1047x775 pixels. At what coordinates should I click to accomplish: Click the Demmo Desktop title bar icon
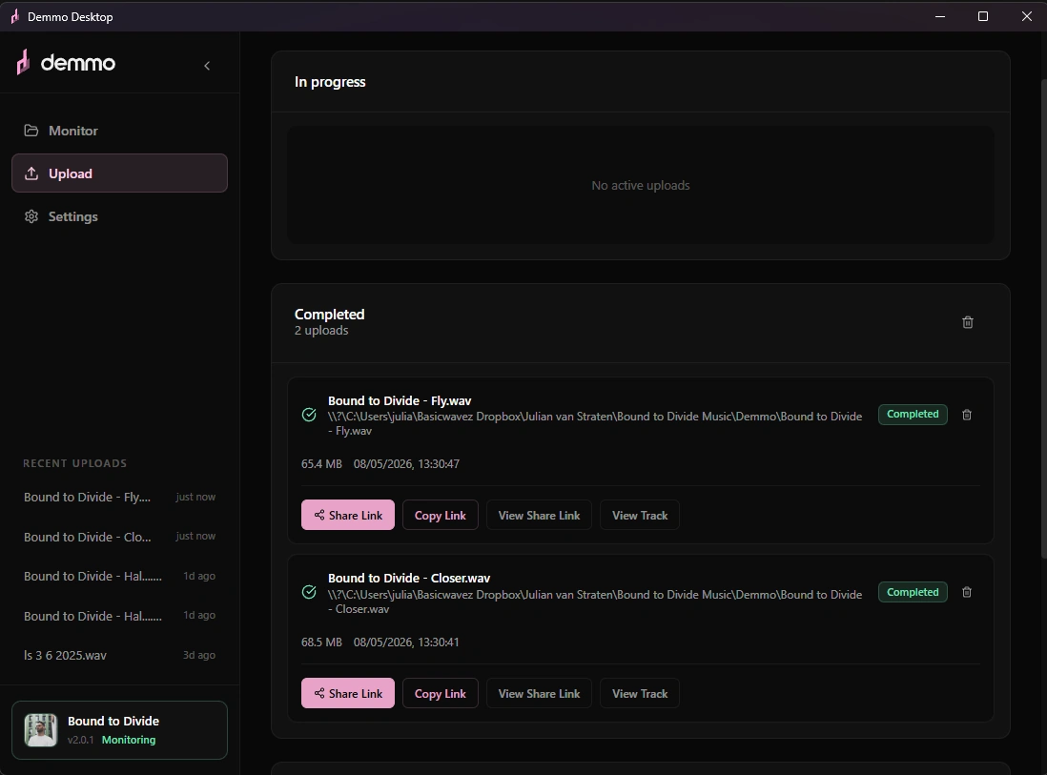pyautogui.click(x=14, y=16)
